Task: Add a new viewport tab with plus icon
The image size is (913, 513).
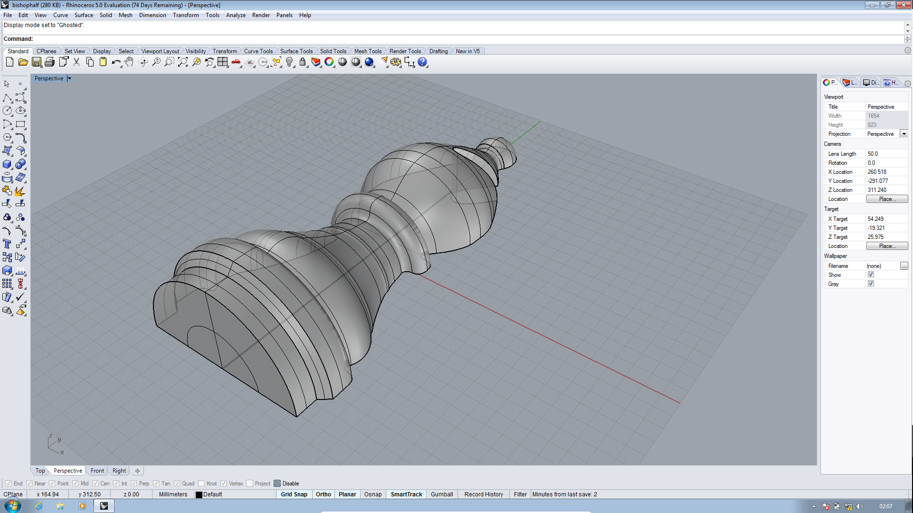Action: 137,471
